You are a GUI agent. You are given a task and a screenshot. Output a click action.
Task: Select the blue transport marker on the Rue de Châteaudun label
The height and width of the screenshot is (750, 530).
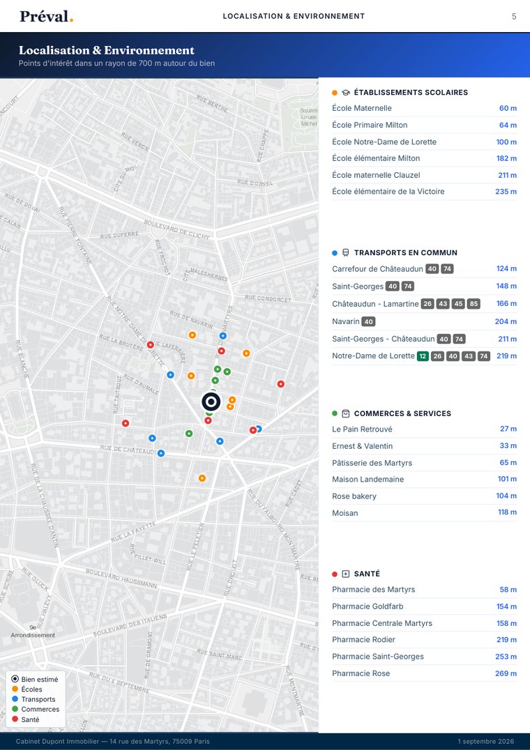(160, 453)
